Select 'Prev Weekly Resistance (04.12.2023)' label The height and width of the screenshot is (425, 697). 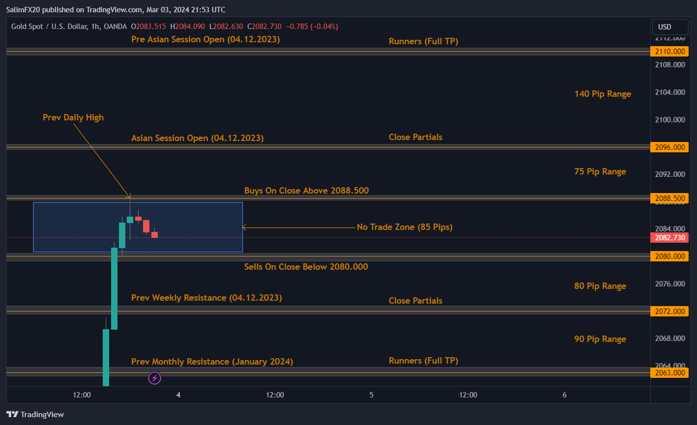[206, 298]
